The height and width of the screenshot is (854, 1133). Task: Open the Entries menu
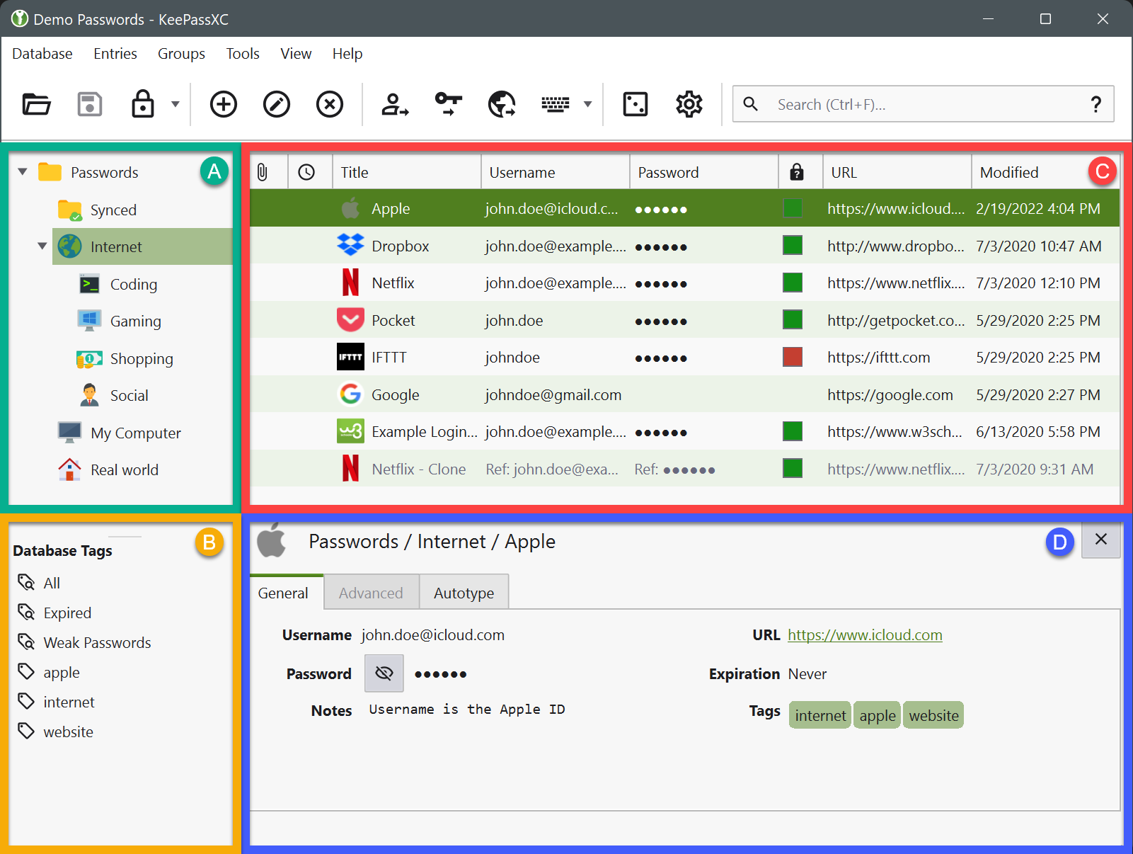[115, 54]
